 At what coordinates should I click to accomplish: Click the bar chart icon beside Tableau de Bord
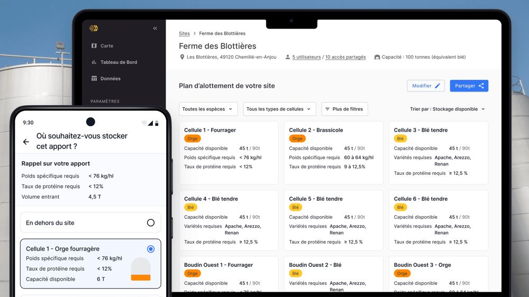pyautogui.click(x=94, y=62)
